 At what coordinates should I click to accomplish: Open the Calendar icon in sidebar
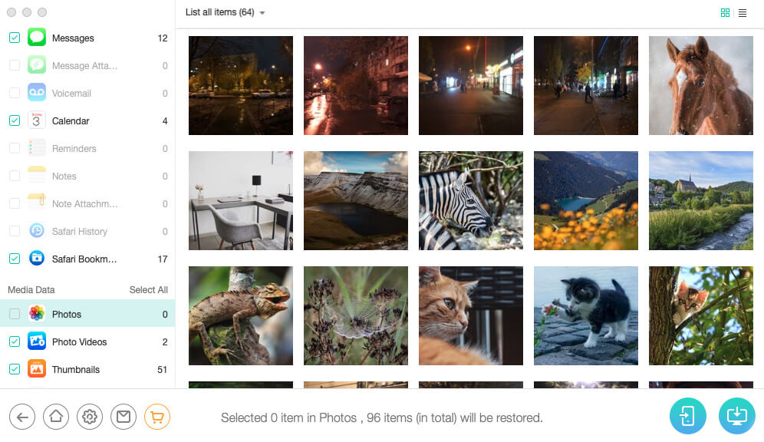click(37, 120)
